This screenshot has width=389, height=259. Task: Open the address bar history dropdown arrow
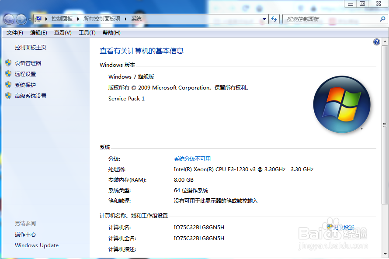tap(264, 19)
